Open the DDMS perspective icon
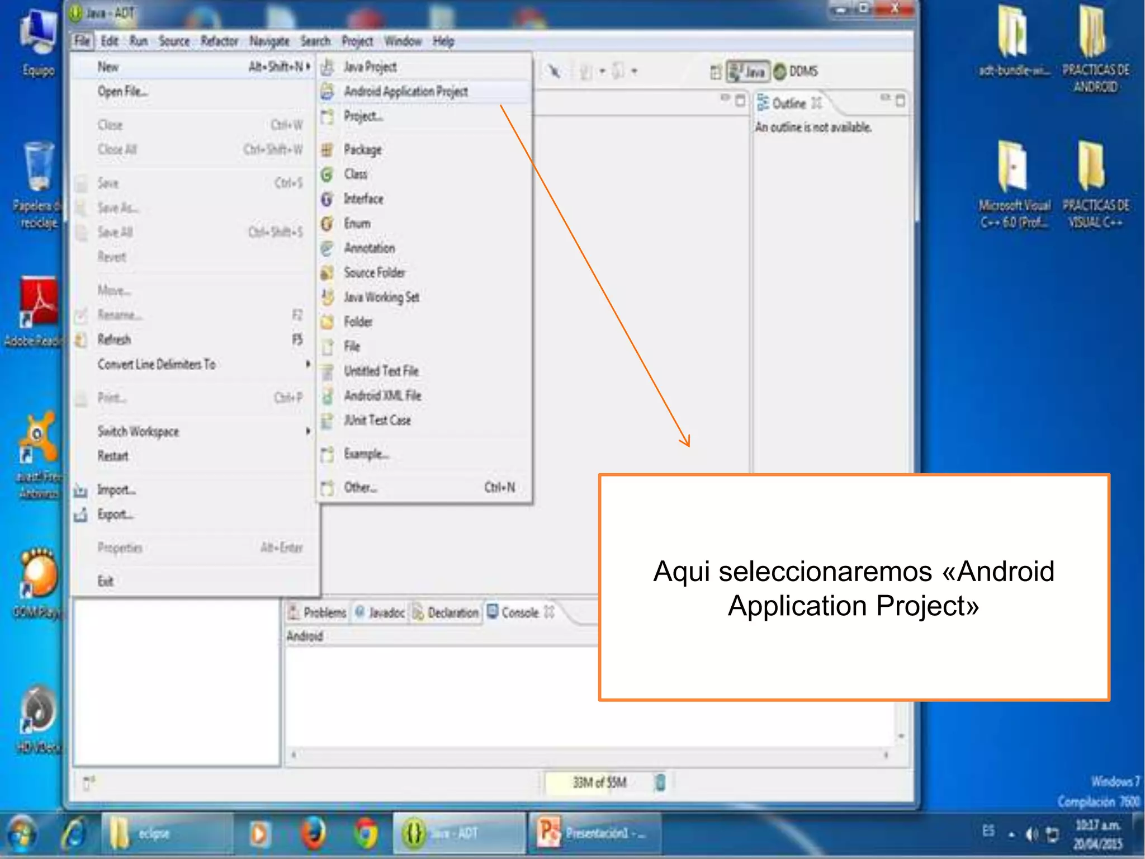 (x=780, y=72)
